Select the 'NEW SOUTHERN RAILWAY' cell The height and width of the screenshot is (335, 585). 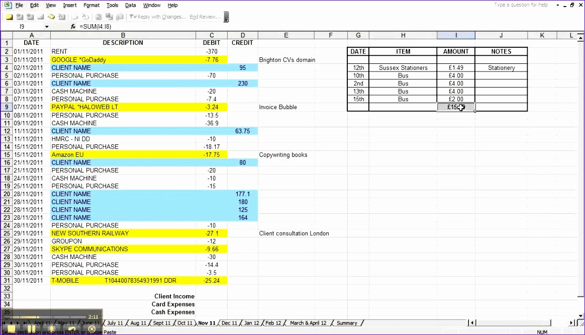(x=123, y=233)
